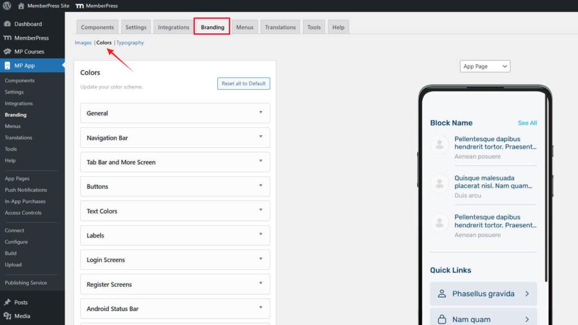The width and height of the screenshot is (578, 325).
Task: Switch to the Integrations tab
Action: click(173, 27)
